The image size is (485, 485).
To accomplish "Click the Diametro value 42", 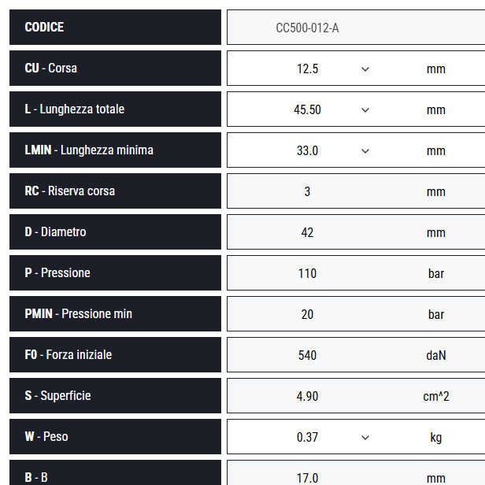I will coord(307,232).
